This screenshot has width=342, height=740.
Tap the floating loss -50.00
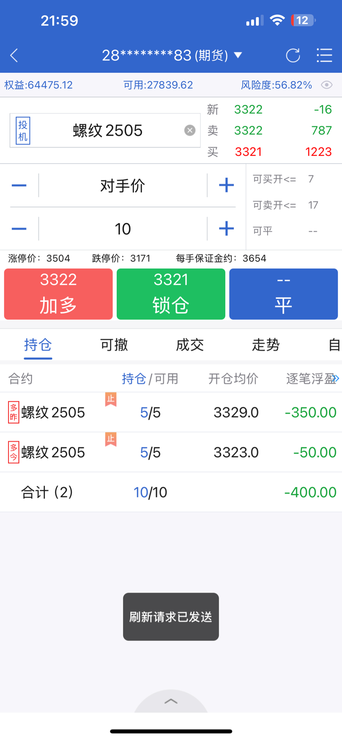pyautogui.click(x=315, y=452)
